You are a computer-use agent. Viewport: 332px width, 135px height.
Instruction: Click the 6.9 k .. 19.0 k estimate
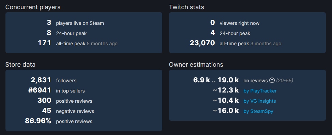[216, 80]
